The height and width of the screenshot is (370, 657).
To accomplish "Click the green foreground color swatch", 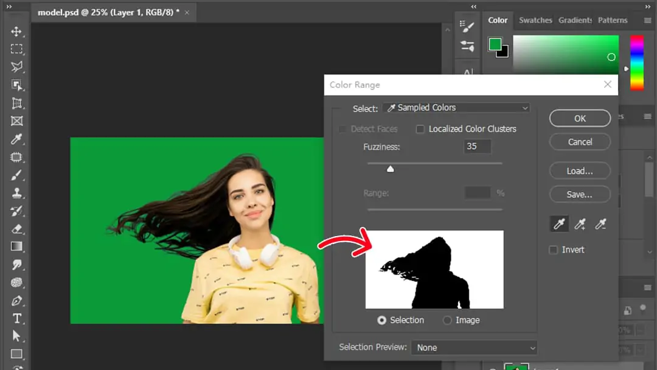I will pyautogui.click(x=495, y=44).
